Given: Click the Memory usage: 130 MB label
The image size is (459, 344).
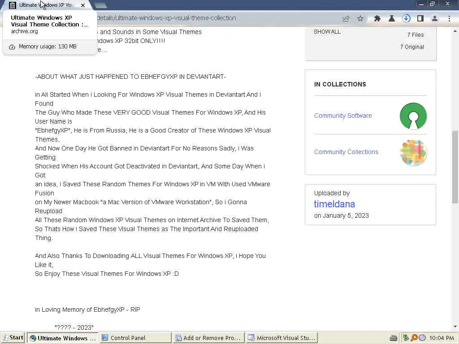Looking at the screenshot, I should [x=48, y=47].
